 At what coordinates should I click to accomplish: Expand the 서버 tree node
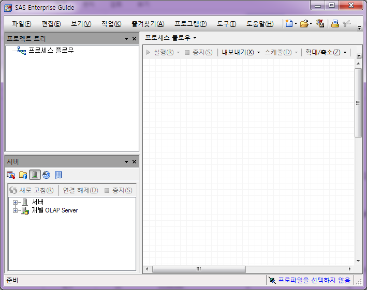[x=15, y=202]
